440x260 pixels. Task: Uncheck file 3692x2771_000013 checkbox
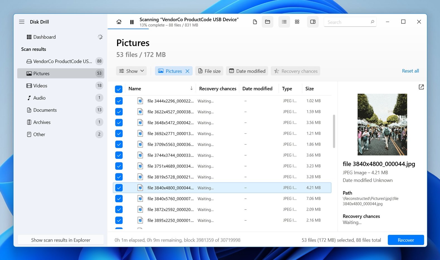click(x=119, y=133)
